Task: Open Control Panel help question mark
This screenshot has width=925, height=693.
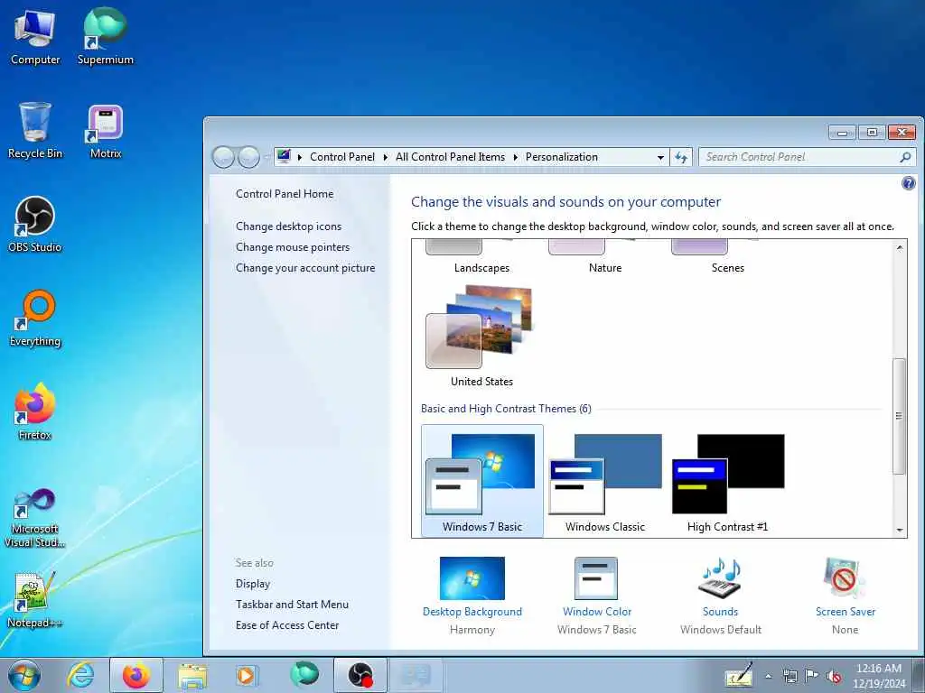Action: pos(909,183)
